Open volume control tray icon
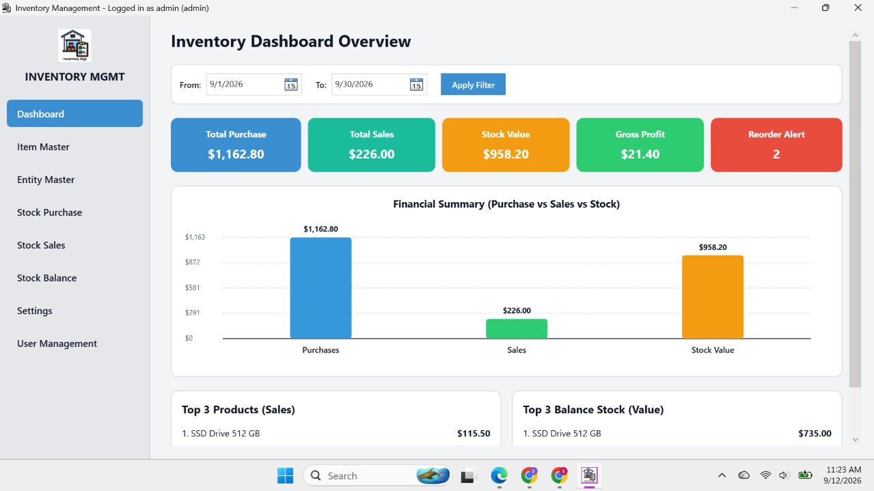This screenshot has width=874, height=491. (784, 475)
